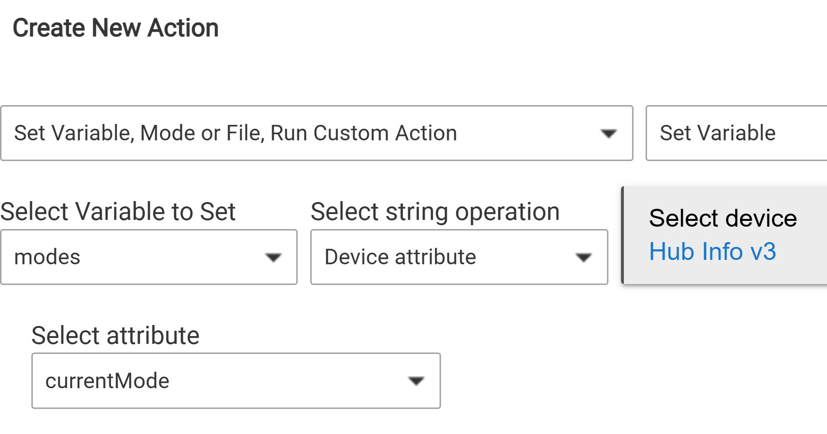Open the Device attribute string operation dropdown
Viewport: 827px width, 434px height.
coord(458,257)
